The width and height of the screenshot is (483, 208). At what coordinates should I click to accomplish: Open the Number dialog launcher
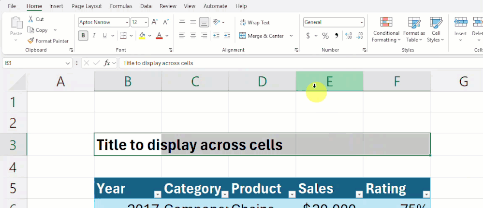pos(365,50)
